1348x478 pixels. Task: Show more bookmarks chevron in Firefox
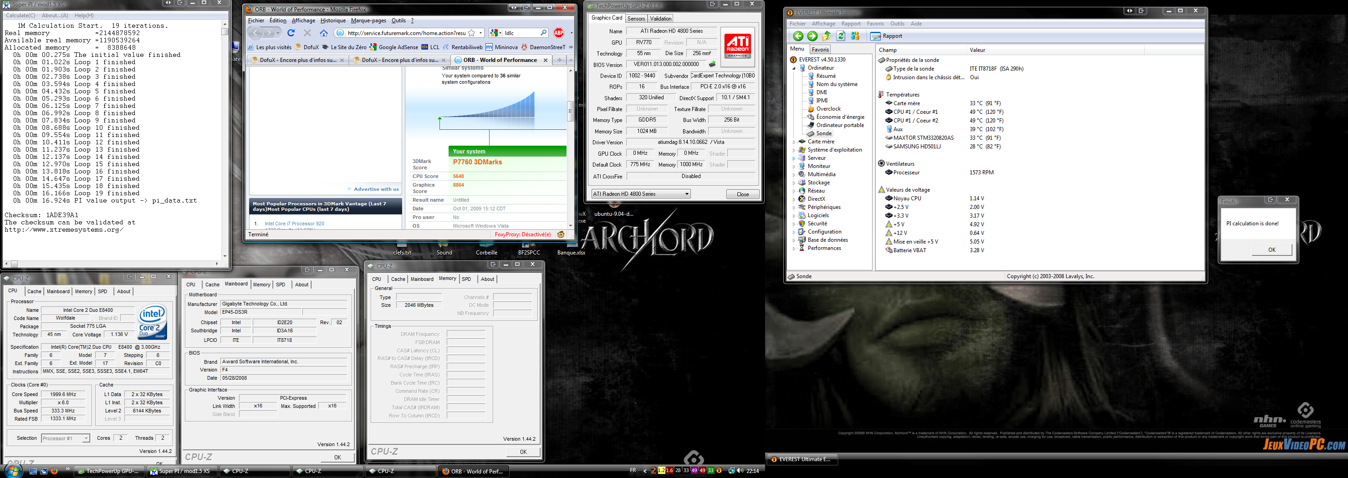point(570,47)
